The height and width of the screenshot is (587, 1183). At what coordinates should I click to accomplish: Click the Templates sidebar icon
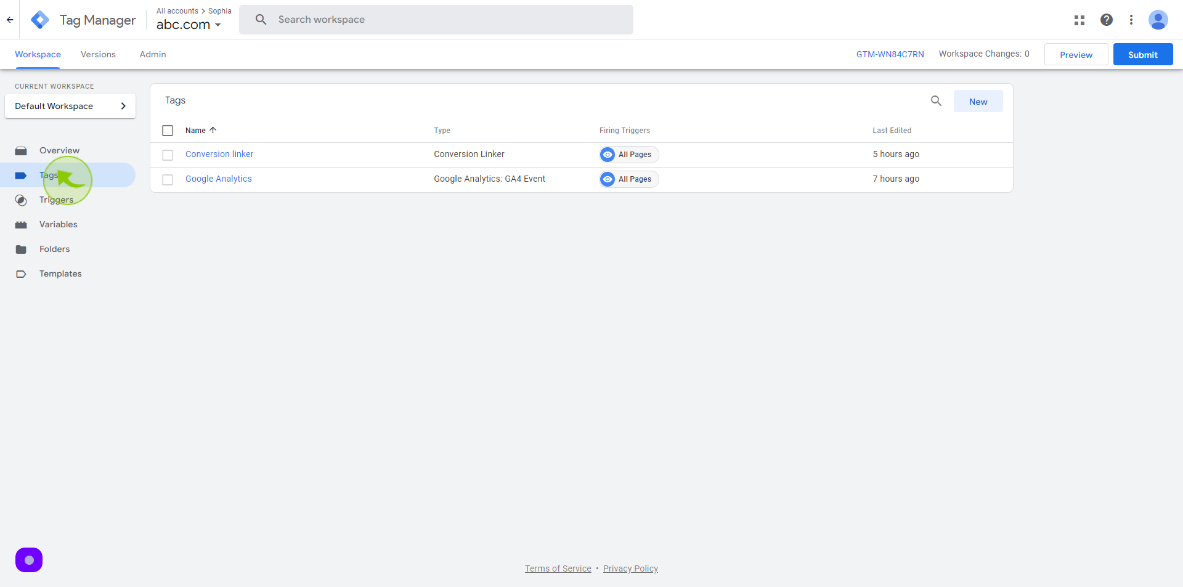tap(21, 274)
